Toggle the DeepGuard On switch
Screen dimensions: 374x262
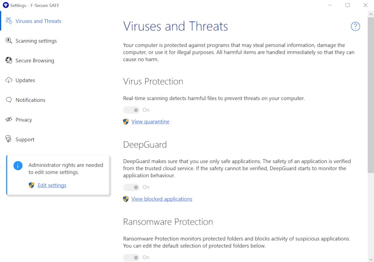tap(131, 187)
